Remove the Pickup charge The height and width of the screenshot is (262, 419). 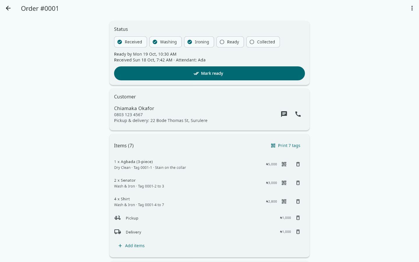(x=298, y=218)
